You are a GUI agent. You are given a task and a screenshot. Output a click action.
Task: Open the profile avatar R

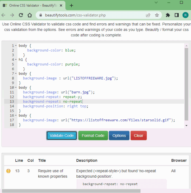185,15
